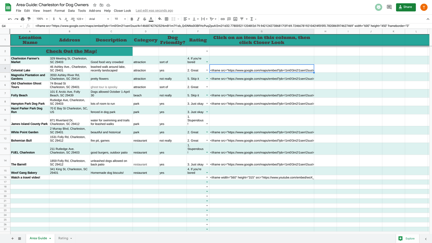432x243 pixels.
Task: Open text rotation options
Action: [213, 19]
